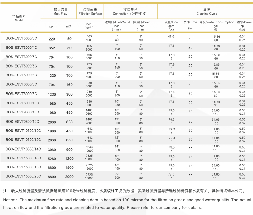The width and height of the screenshot is (253, 215).
Task: Click the 900 m³/h value for BOS-ESVT10600/14C
Action: click(x=69, y=150)
